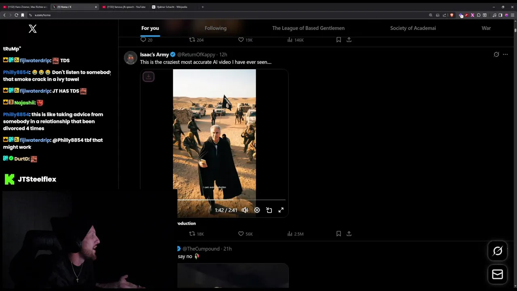The height and width of the screenshot is (291, 517).
Task: Switch to famous jfk speech YouTube tab
Action: [124, 7]
